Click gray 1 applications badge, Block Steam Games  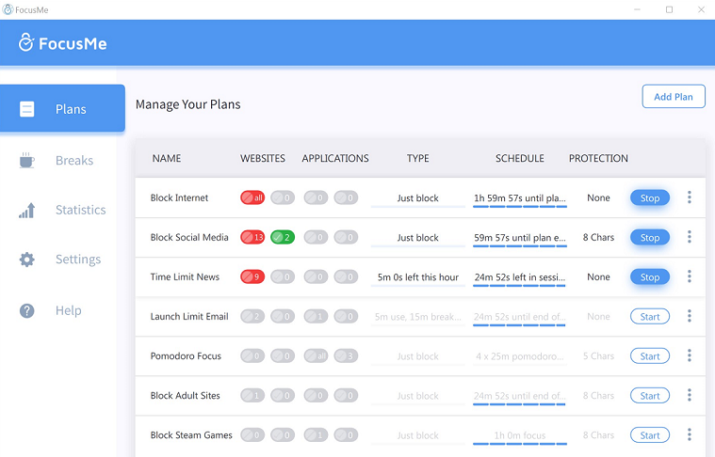316,435
